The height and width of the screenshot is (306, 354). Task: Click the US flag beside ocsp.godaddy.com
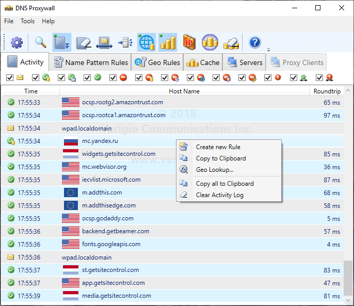pyautogui.click(x=71, y=218)
